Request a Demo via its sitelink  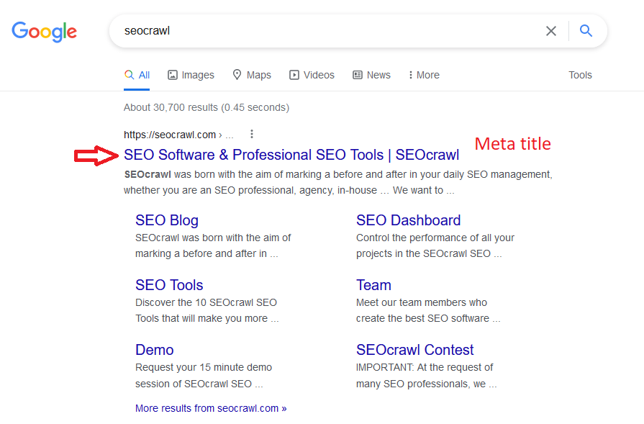pos(154,349)
